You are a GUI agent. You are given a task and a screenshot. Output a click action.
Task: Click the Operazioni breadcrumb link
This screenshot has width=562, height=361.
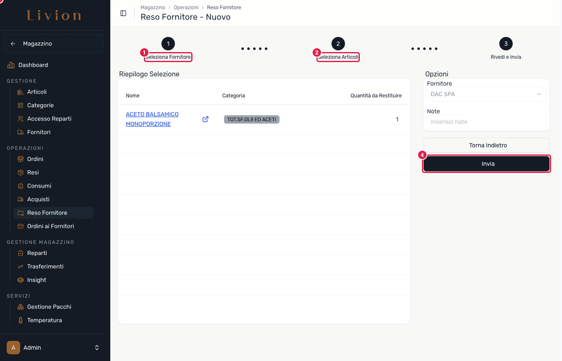(186, 8)
